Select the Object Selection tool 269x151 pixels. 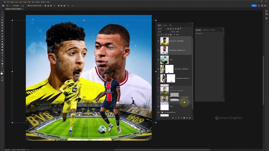tap(2, 20)
